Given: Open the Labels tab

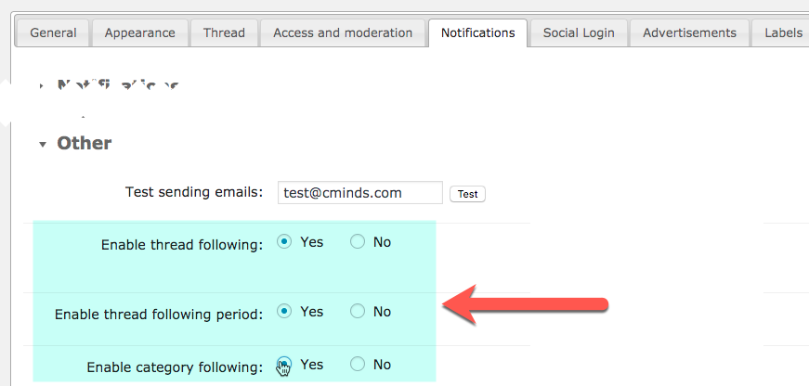Looking at the screenshot, I should click(x=782, y=33).
